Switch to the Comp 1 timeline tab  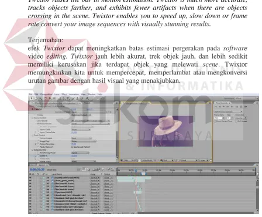coord(42,165)
